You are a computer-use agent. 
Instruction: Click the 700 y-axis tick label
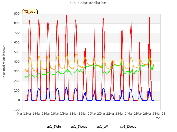(17, 33)
